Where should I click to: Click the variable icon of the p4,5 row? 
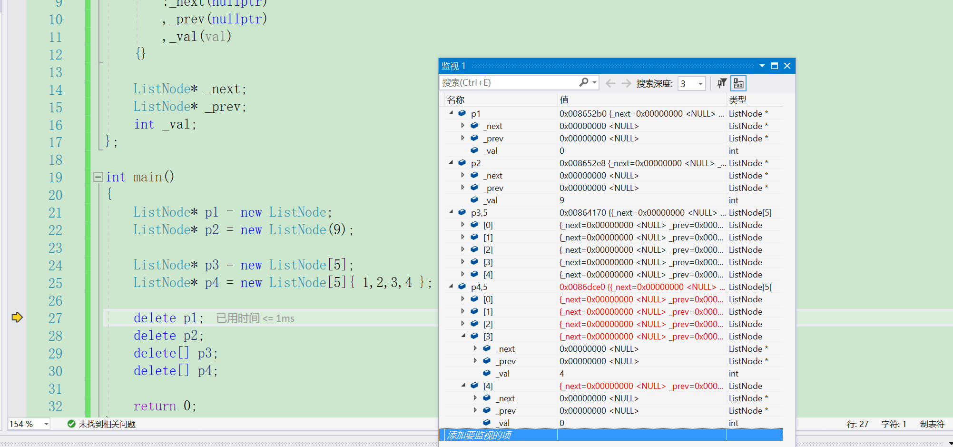462,287
